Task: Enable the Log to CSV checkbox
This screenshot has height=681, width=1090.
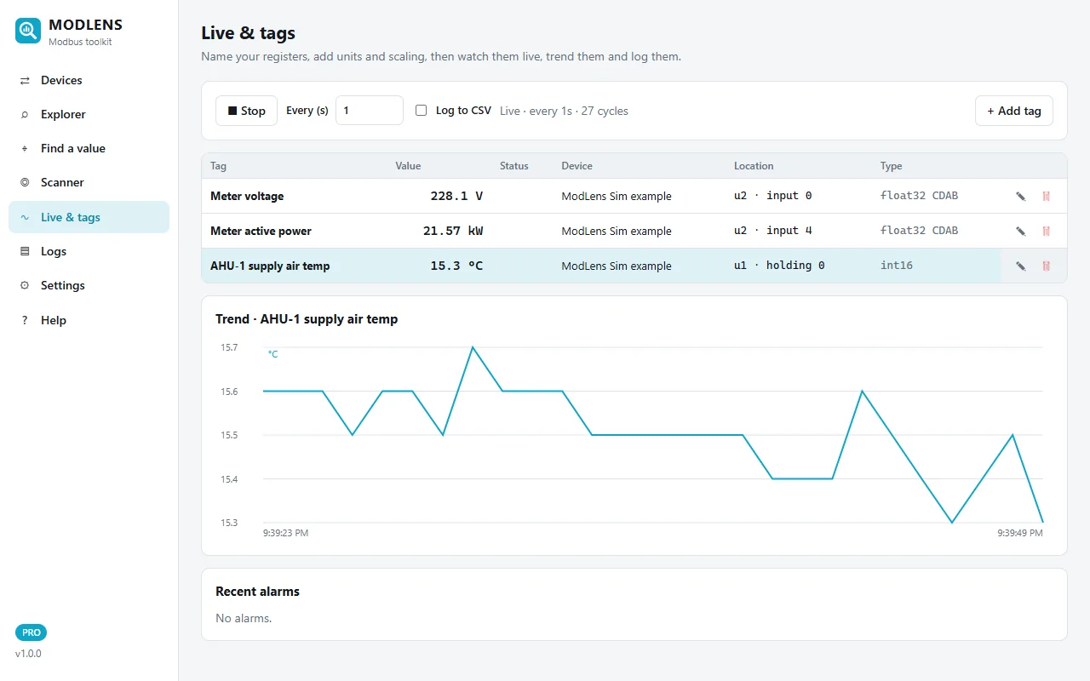Action: point(421,111)
